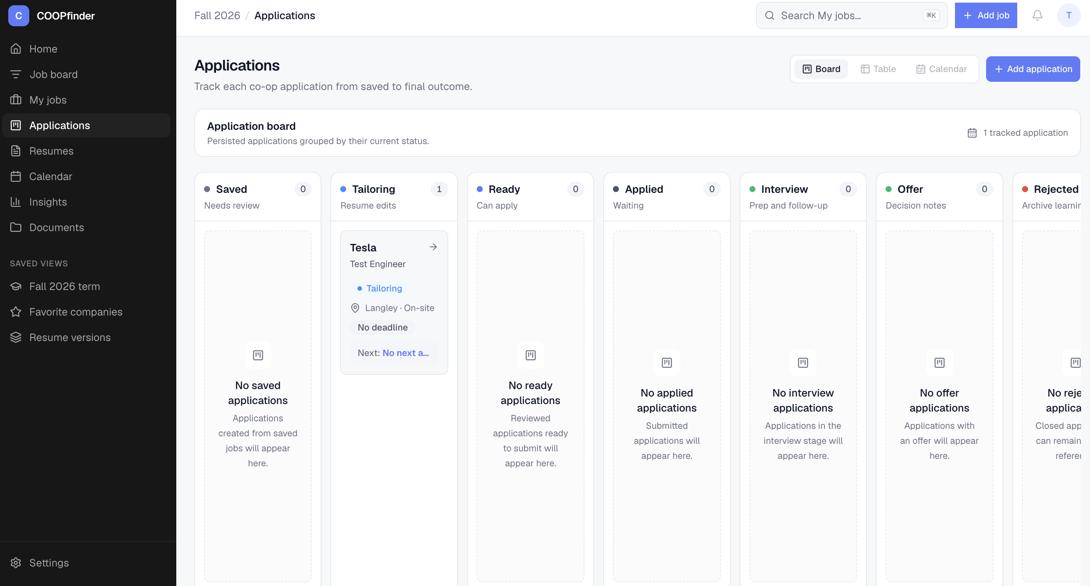This screenshot has height=586, width=1090.
Task: Click the search magnifier icon
Action: click(770, 16)
